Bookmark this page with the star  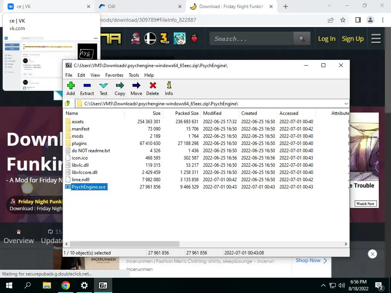(x=343, y=20)
